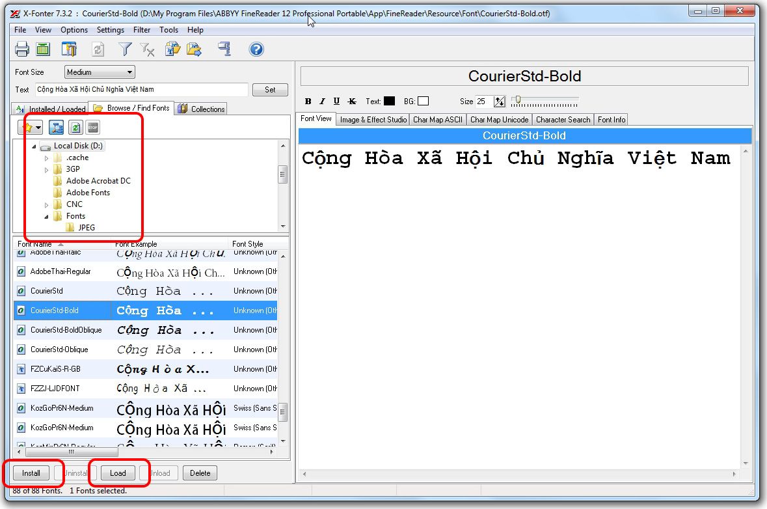Switch to the Char Map ASCII tab
767x509 pixels.
tap(437, 119)
